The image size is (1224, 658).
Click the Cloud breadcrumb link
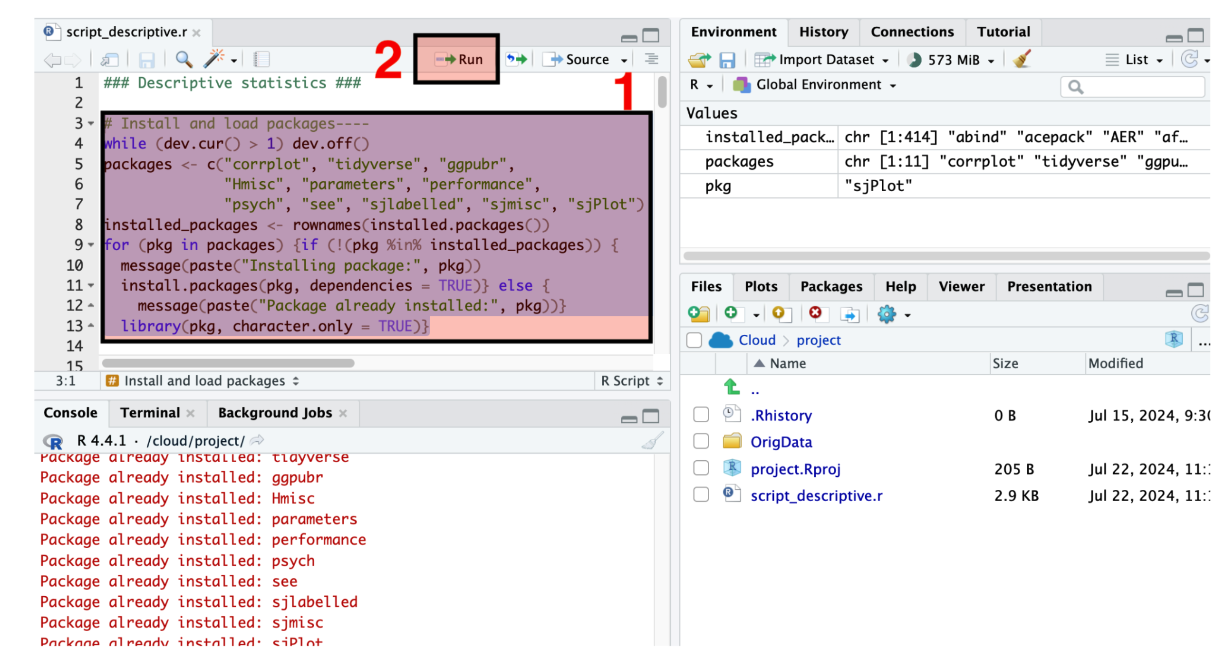tap(757, 340)
